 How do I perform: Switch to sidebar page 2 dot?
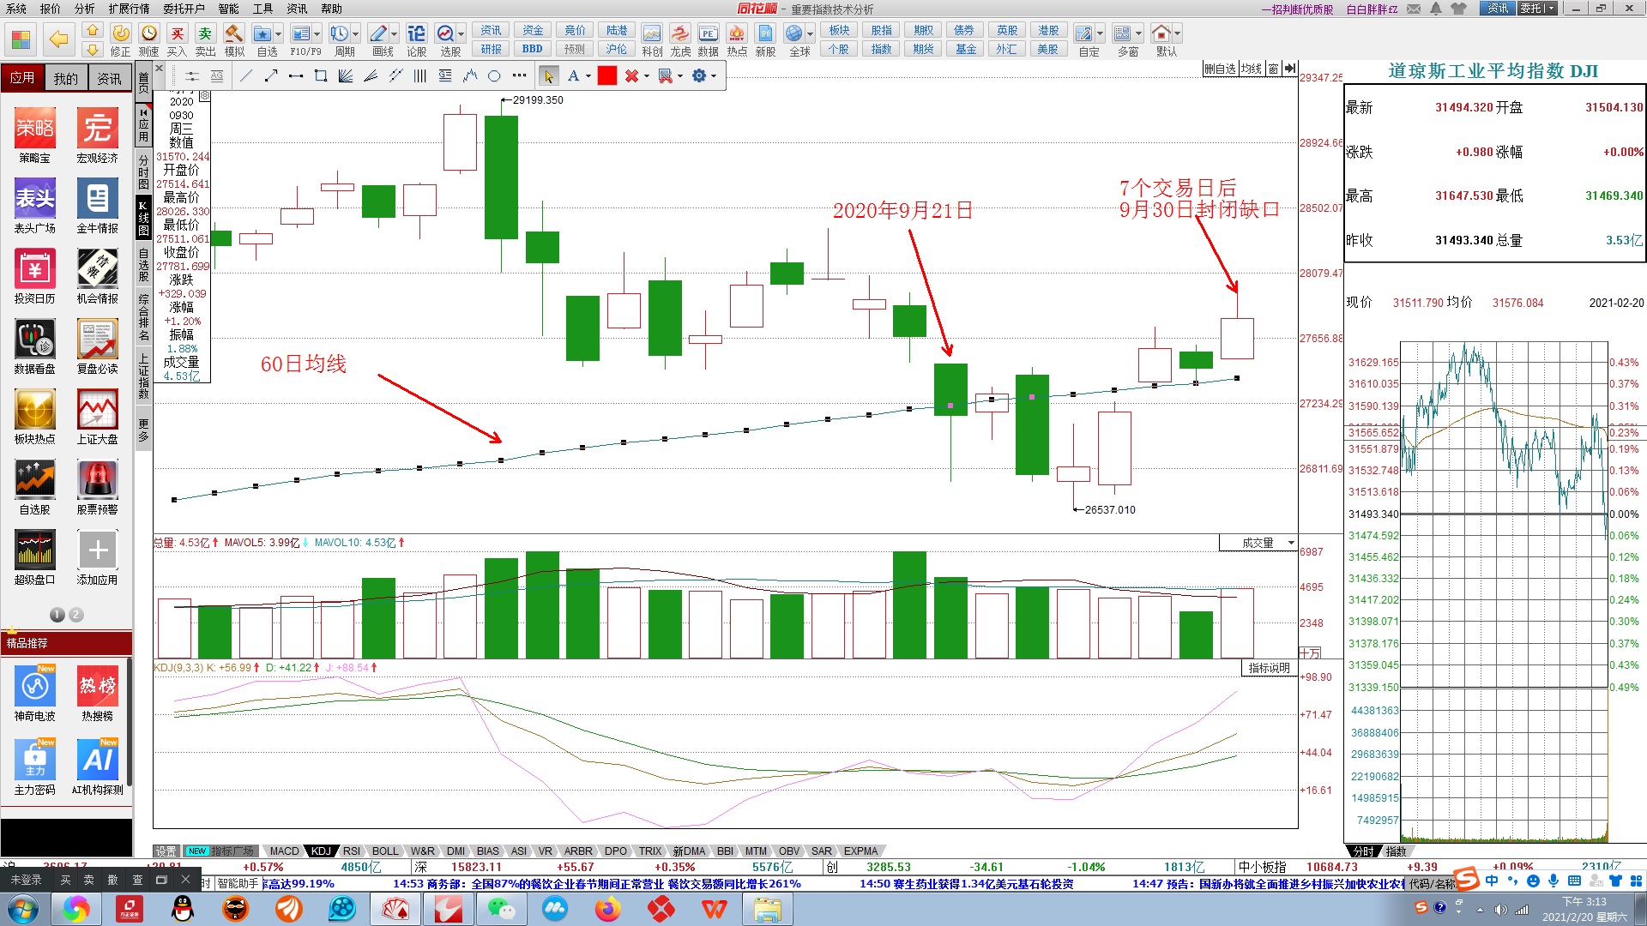[76, 615]
